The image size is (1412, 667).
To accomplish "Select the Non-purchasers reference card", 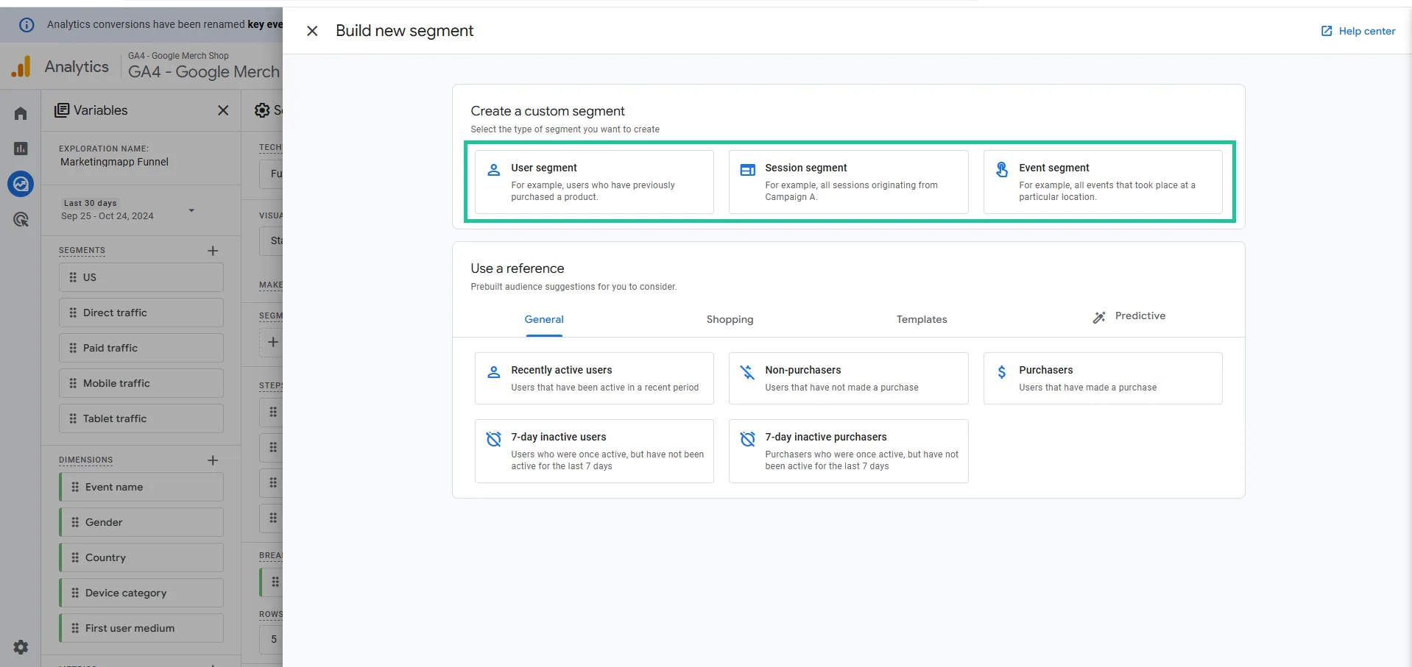I will [848, 378].
